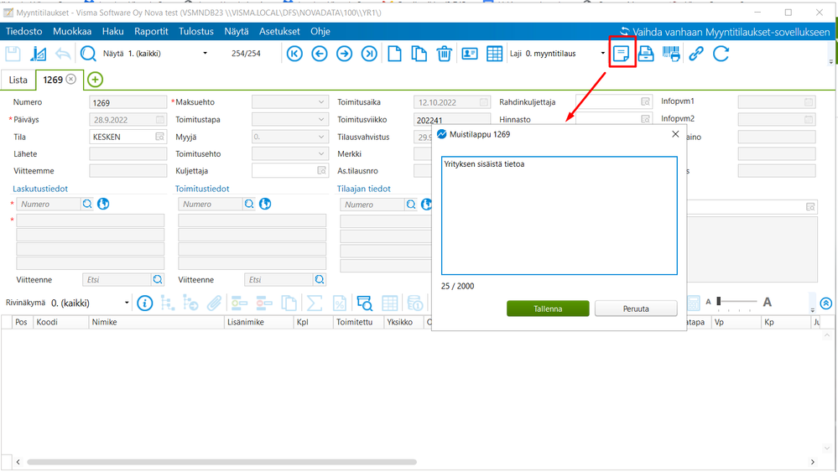Close the Muistilappu 1269 dialog
This screenshot has width=838, height=472.
coord(675,134)
